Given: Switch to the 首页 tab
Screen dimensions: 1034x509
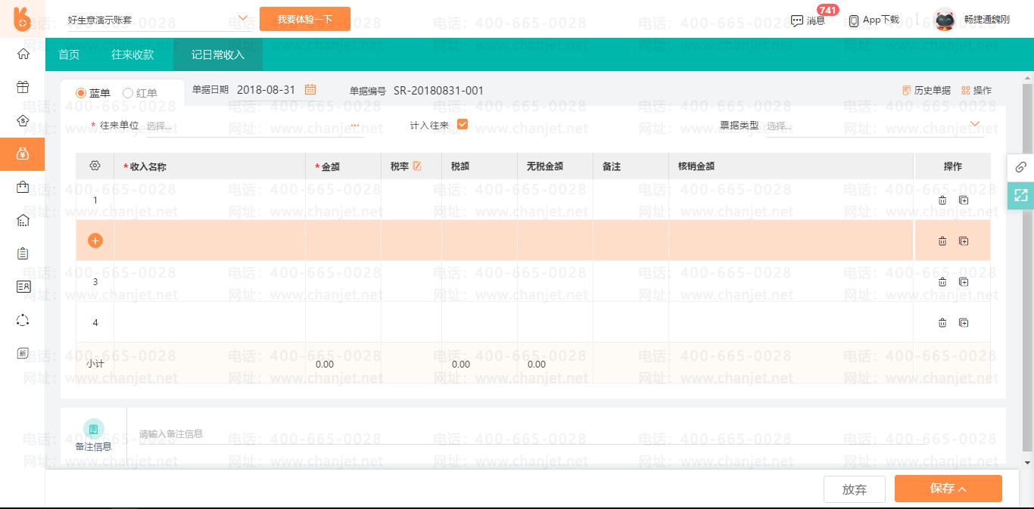Looking at the screenshot, I should [69, 54].
